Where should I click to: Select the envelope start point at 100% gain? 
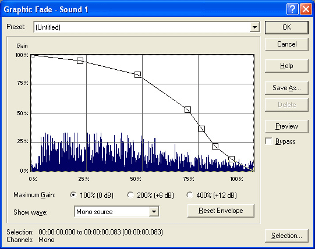pos(33,56)
